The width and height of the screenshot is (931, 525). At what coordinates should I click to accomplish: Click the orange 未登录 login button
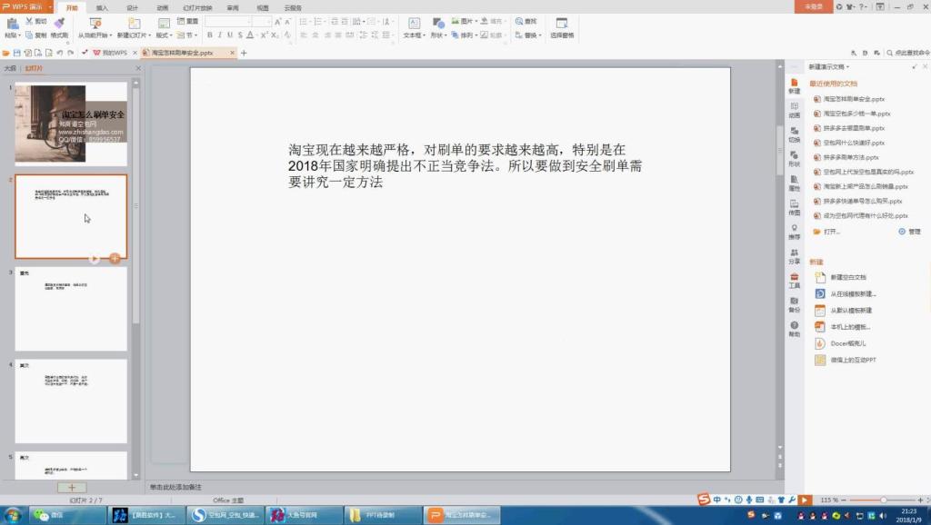(814, 6)
